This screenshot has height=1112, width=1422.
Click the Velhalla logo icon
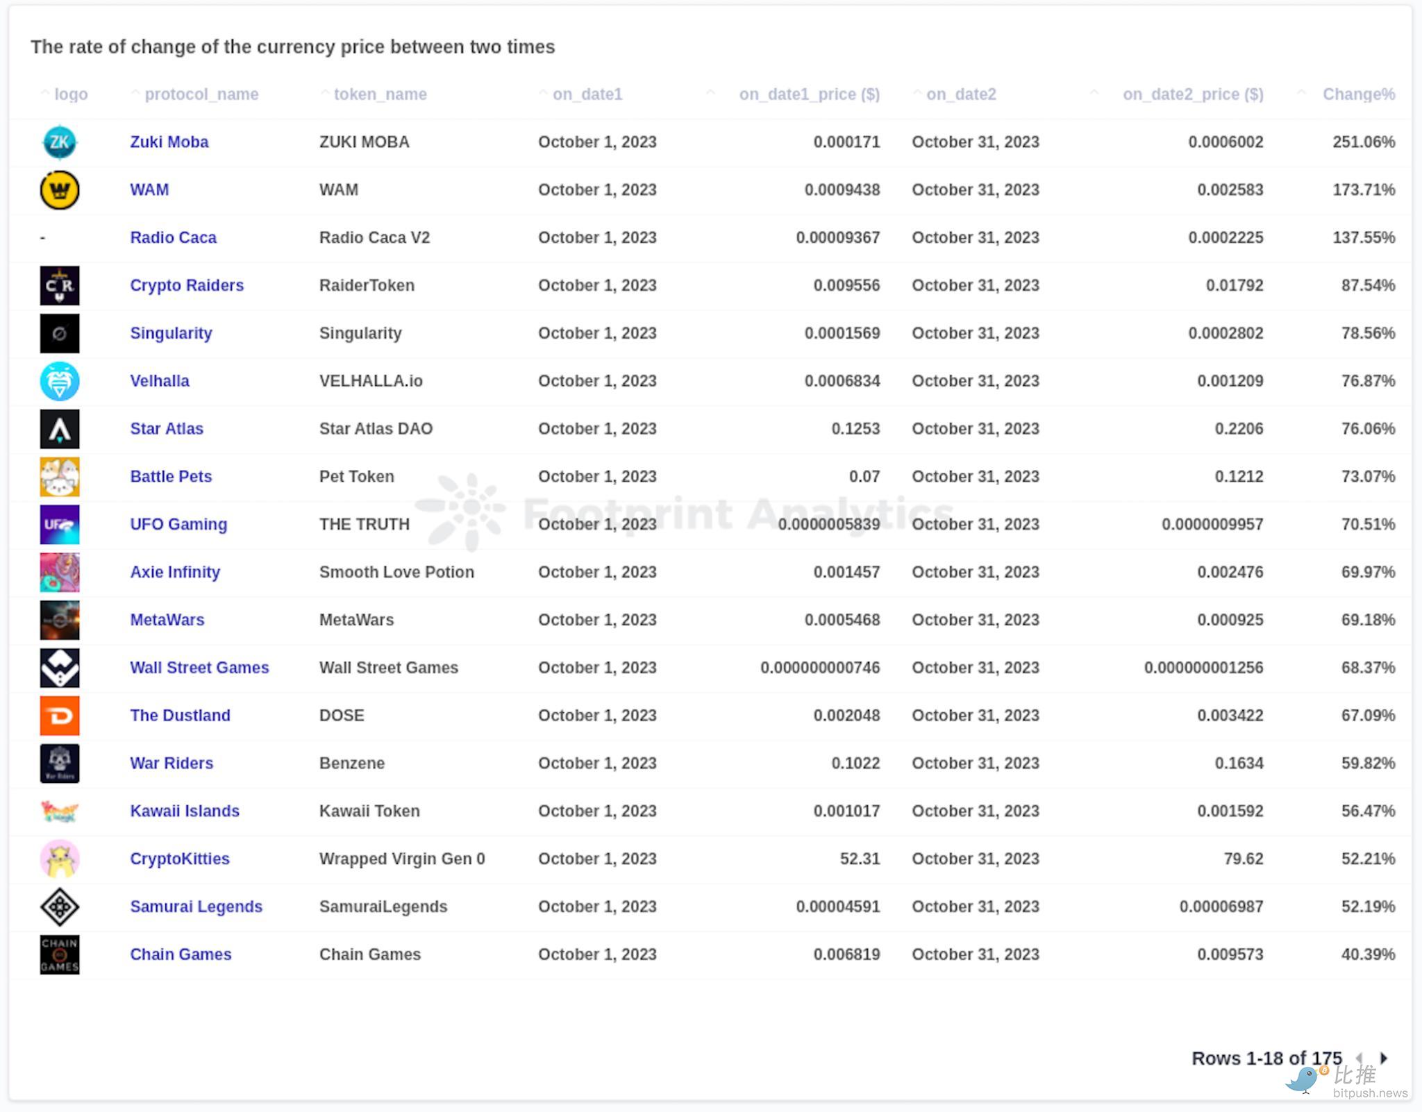click(60, 381)
